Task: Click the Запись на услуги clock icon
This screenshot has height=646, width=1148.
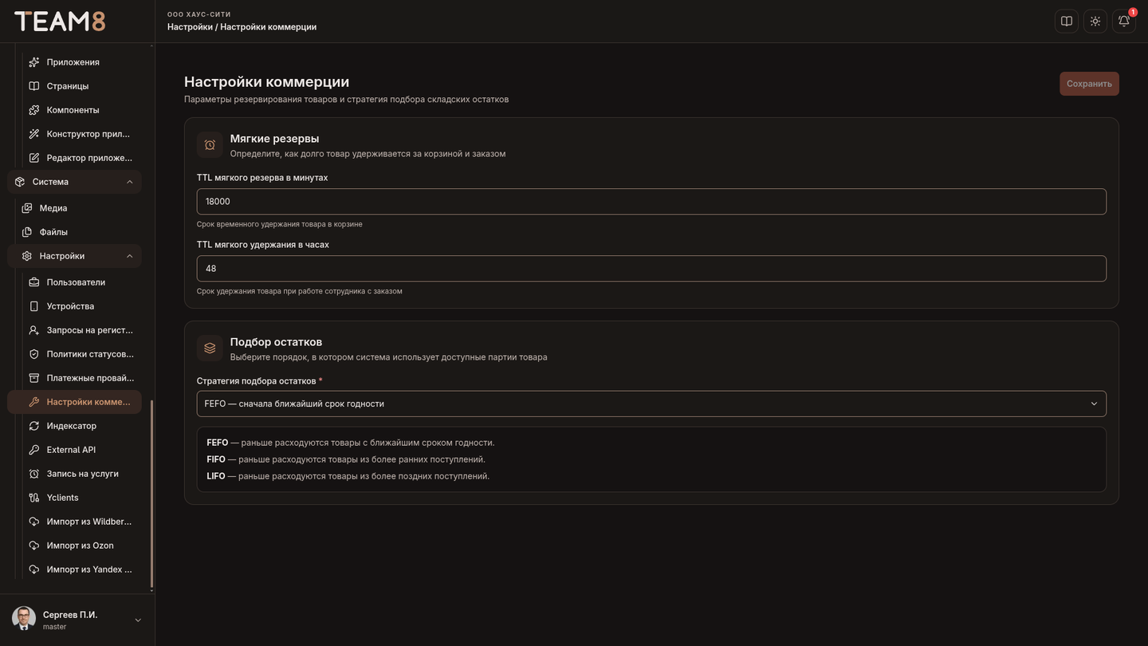Action: (x=34, y=474)
